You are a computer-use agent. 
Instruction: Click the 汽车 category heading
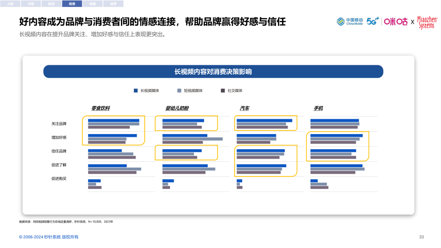(x=244, y=108)
